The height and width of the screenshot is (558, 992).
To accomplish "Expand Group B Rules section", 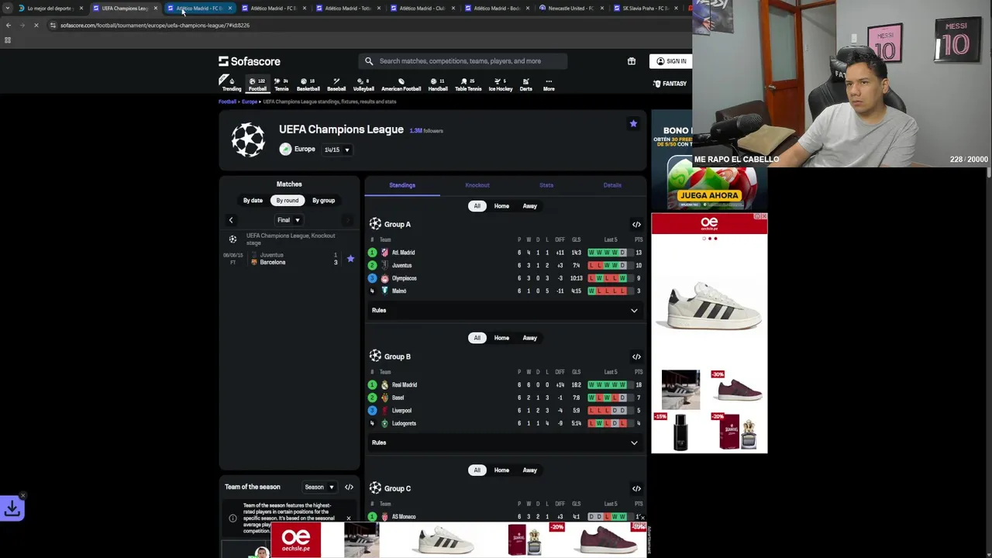I will click(505, 443).
